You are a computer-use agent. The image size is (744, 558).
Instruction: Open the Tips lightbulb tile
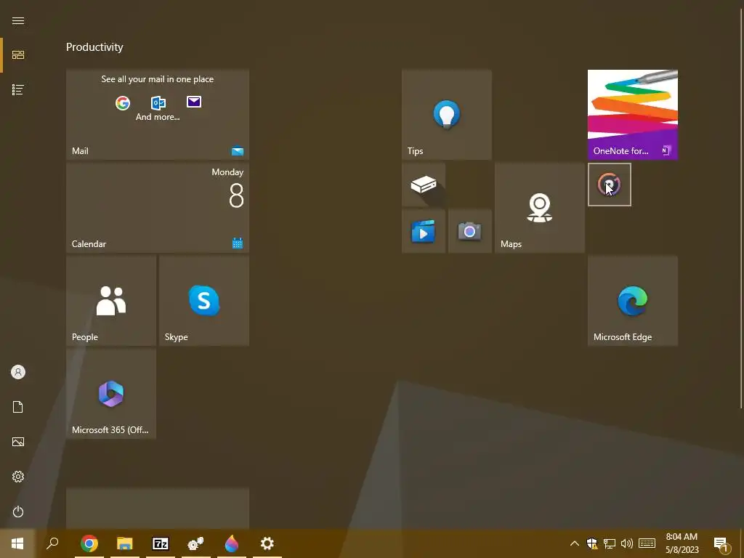pos(447,114)
